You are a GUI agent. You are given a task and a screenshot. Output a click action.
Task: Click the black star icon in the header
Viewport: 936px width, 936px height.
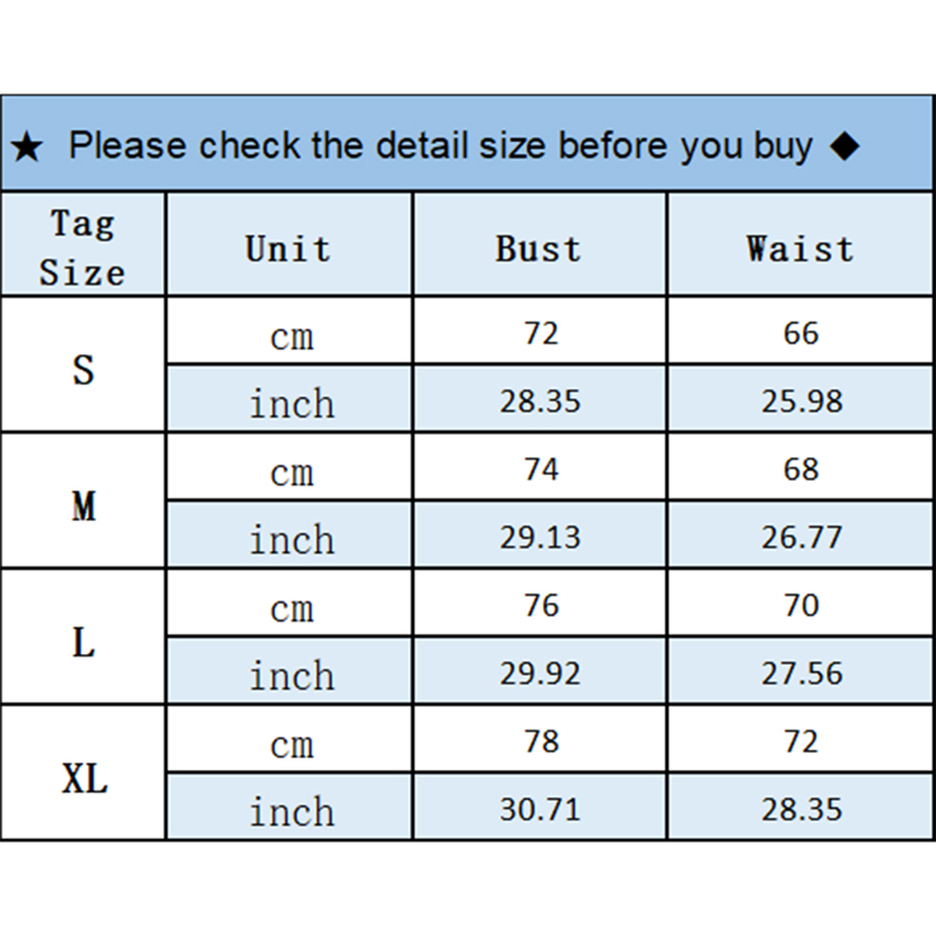[x=27, y=147]
